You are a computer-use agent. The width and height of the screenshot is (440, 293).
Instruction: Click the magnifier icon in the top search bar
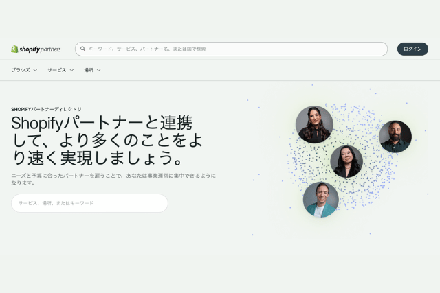(82, 49)
